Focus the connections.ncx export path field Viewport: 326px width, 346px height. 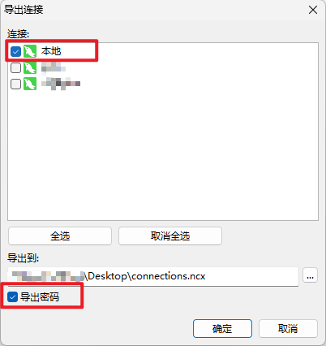153,276
